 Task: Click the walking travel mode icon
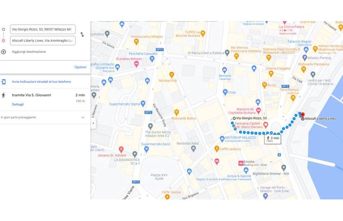pos(4,95)
